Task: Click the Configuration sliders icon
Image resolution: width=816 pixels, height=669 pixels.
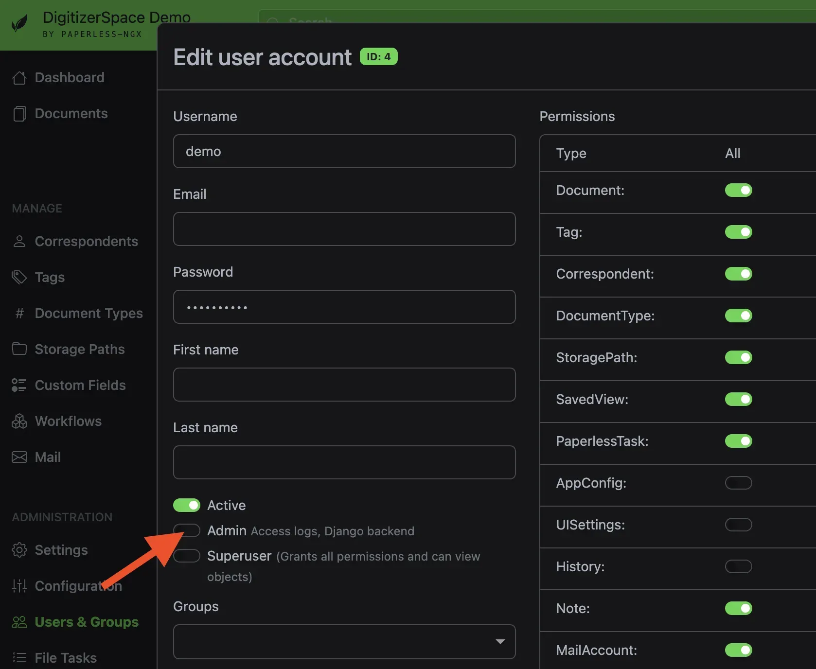Action: coord(19,586)
